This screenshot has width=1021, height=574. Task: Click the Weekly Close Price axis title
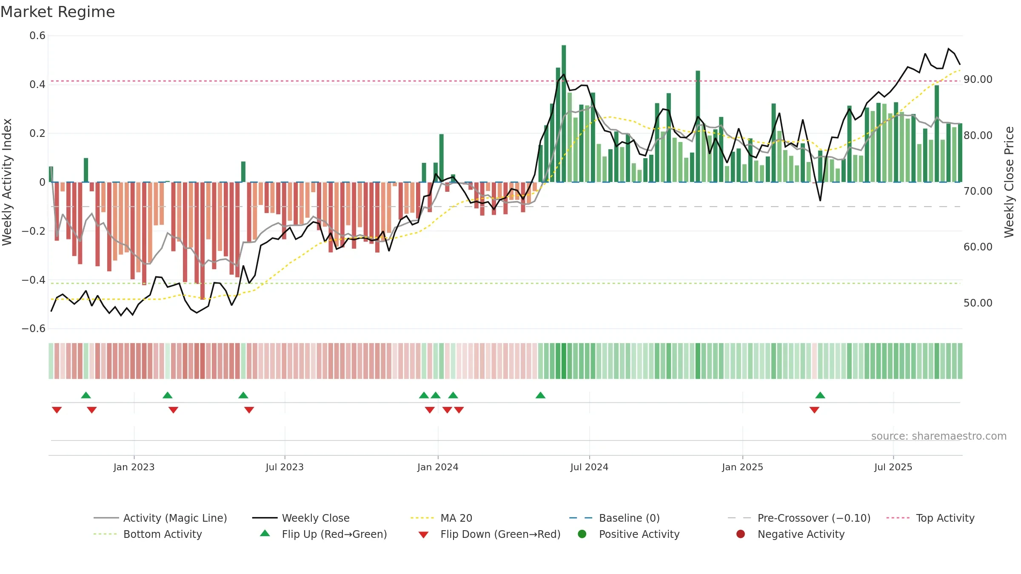[x=1009, y=182]
